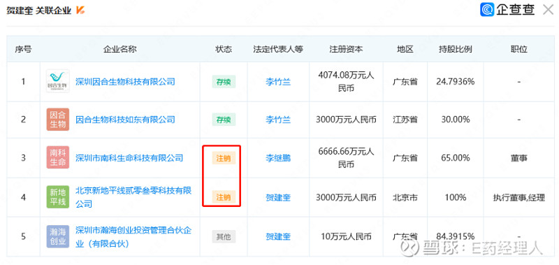559x265 pixels.
Task: Click the 法定代表人等 column header
Action: coord(278,49)
